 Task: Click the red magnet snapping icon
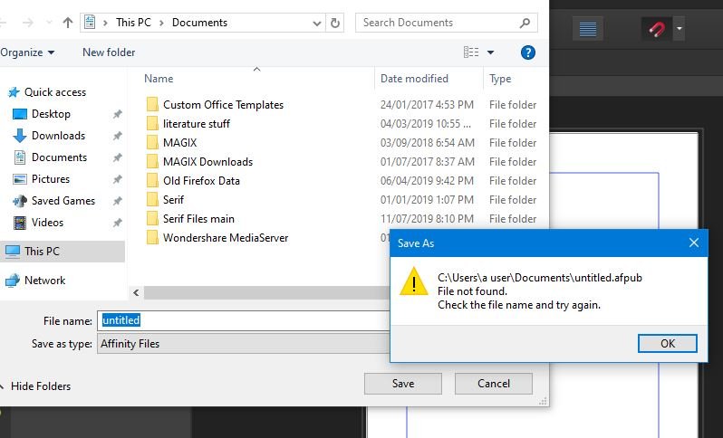point(657,29)
